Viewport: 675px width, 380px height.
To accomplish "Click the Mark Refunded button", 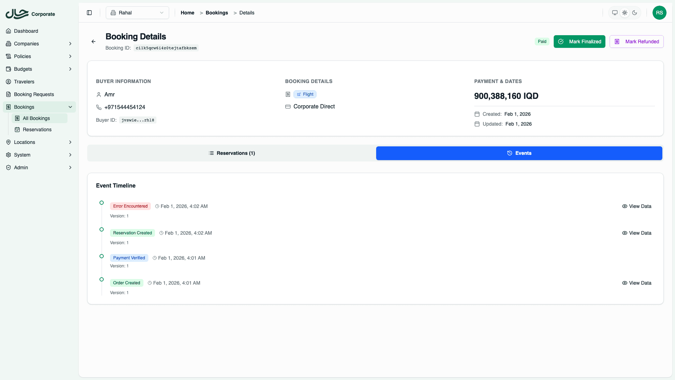I will [x=636, y=42].
